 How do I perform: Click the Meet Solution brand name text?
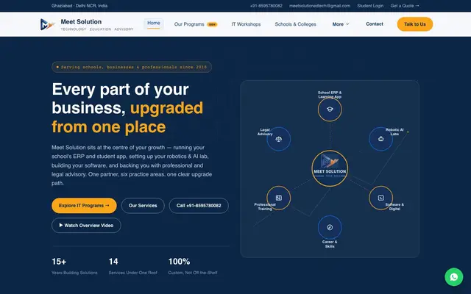pos(81,21)
